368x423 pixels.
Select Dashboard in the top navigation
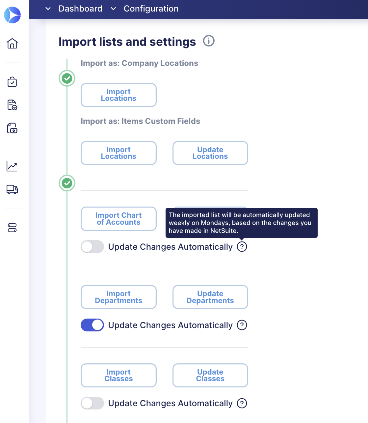tap(80, 9)
